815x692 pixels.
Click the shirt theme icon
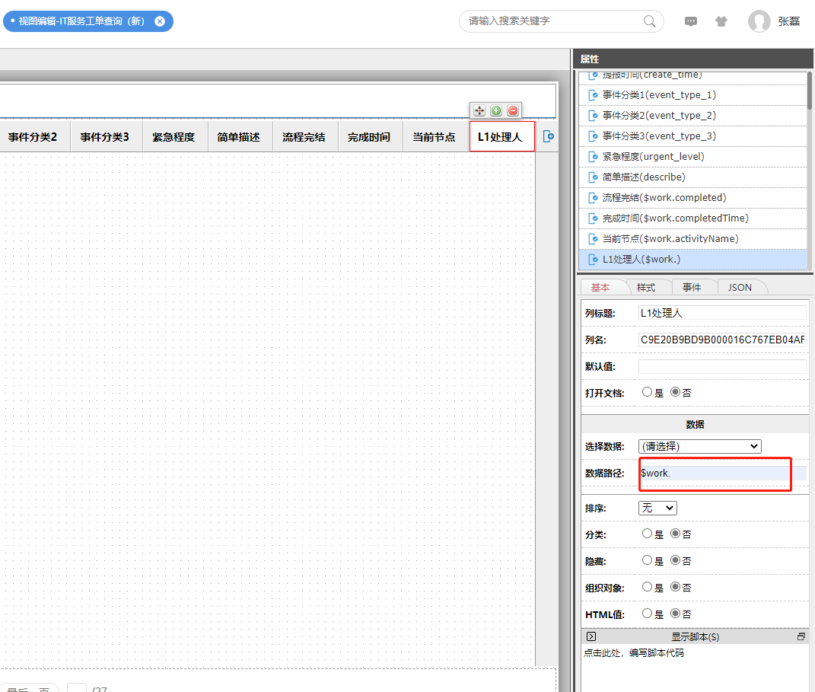[721, 21]
